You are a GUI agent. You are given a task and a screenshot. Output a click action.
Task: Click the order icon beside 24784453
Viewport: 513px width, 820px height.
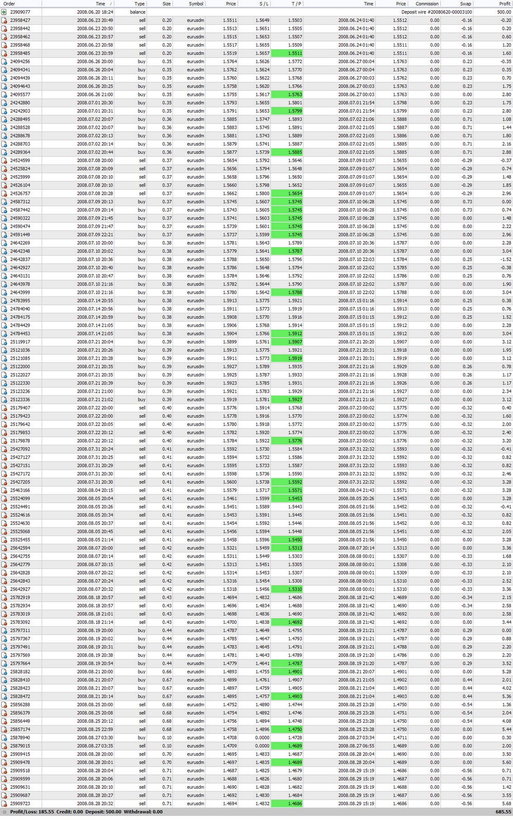(x=4, y=334)
